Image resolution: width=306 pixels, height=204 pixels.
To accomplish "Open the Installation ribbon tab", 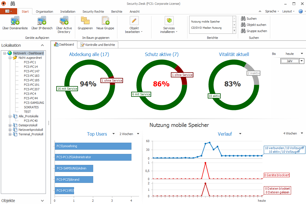I will coord(68,12).
